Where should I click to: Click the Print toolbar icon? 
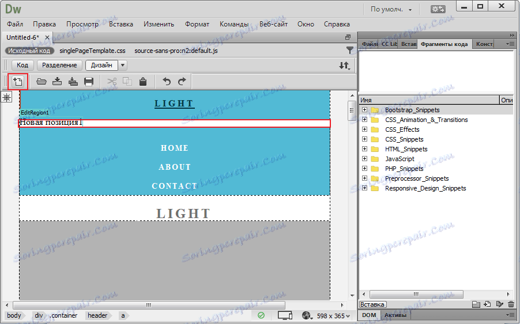click(x=89, y=81)
